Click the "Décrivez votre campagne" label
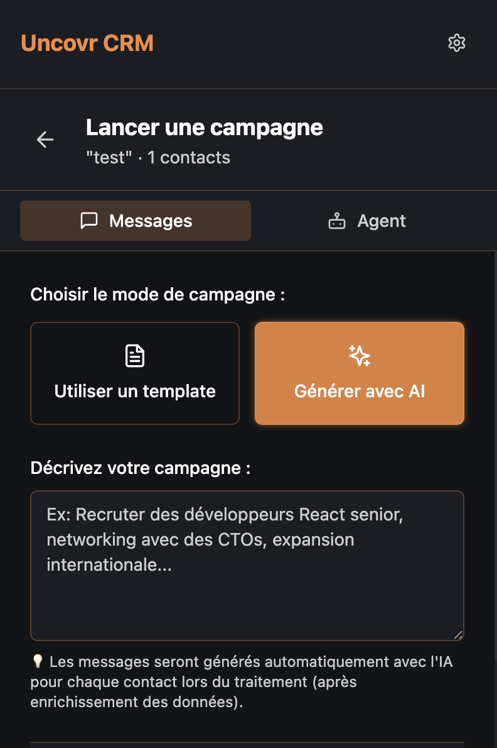 [141, 468]
